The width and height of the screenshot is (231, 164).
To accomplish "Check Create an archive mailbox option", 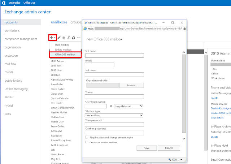I will click(x=87, y=142).
